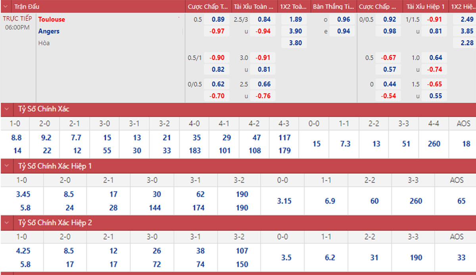Pick second-half 1-0 home score at 4.25
476x275 pixels.
tap(23, 251)
